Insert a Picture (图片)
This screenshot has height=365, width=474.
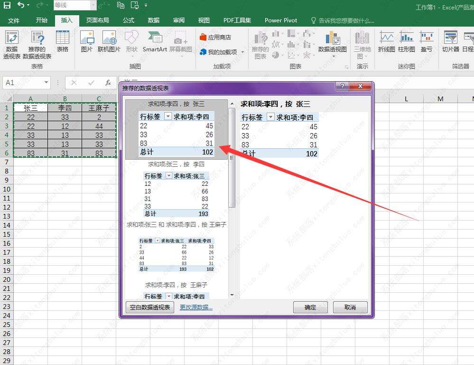pos(87,42)
